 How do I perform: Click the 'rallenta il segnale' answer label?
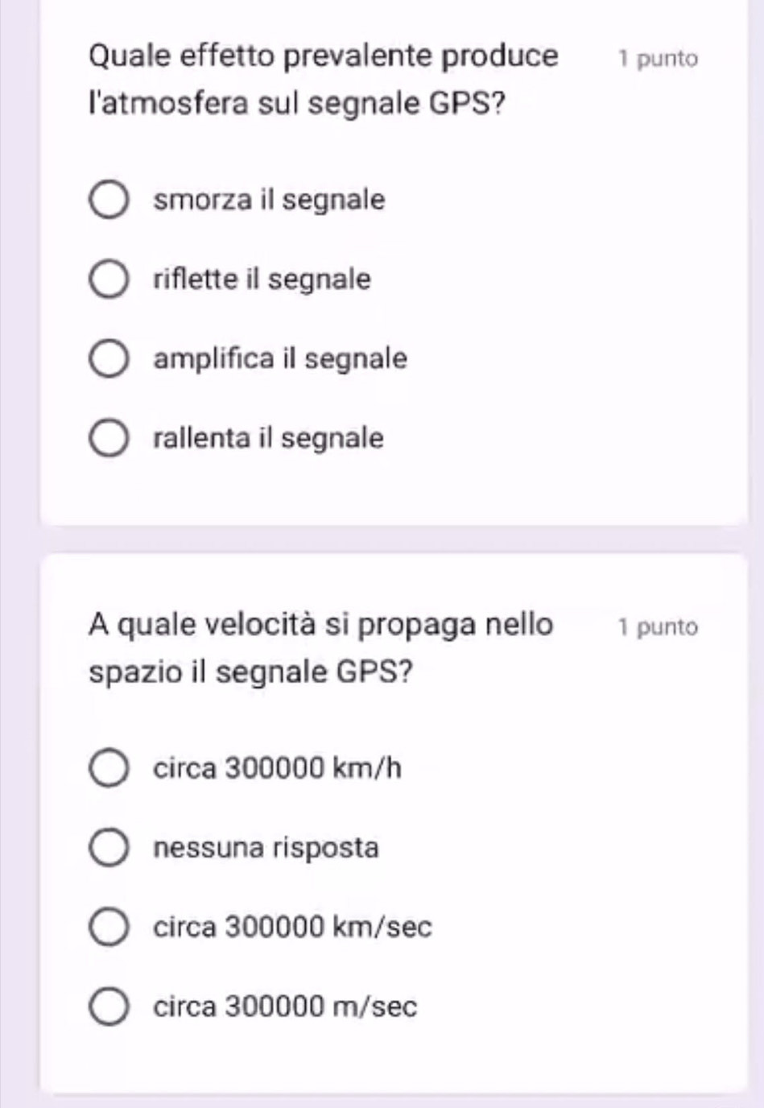point(268,439)
